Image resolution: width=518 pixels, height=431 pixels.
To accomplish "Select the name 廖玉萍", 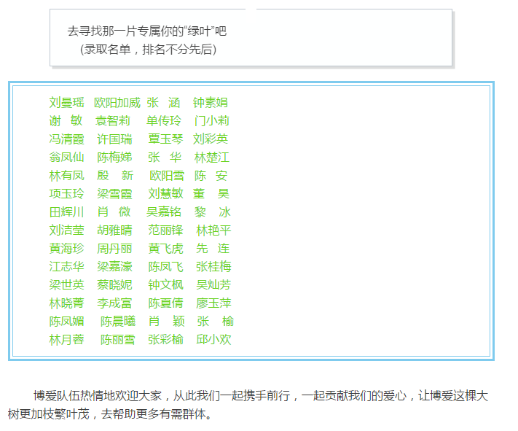I will 213,303.
